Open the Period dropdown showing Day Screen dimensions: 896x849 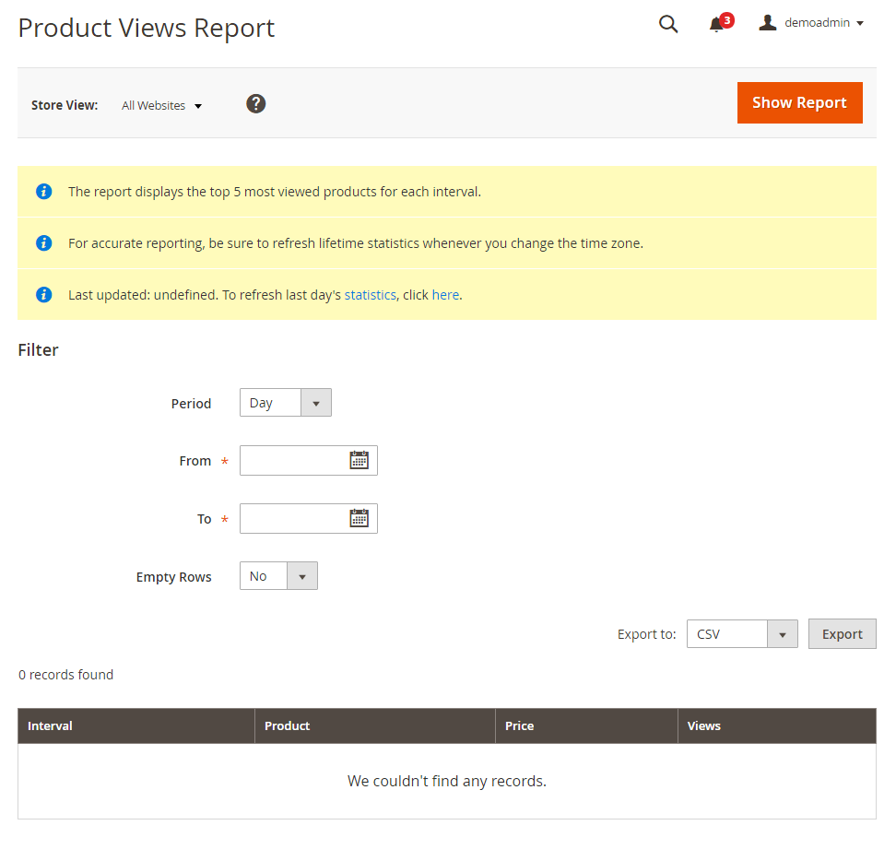pyautogui.click(x=315, y=402)
